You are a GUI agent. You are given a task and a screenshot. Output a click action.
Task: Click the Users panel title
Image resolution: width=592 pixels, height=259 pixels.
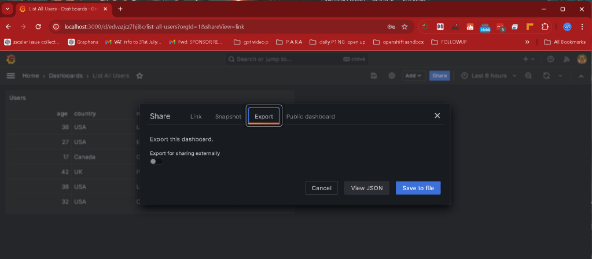17,98
